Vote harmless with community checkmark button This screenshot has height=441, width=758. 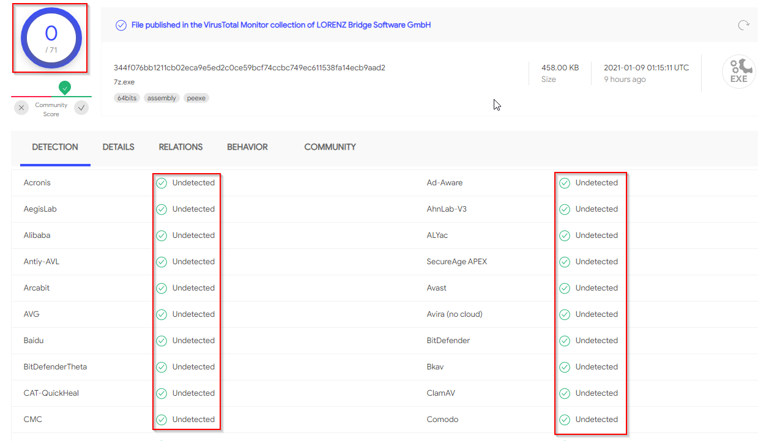pos(81,108)
